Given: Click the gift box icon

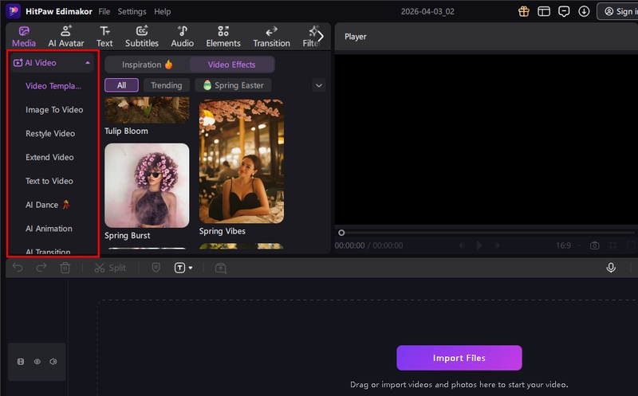Looking at the screenshot, I should point(524,12).
